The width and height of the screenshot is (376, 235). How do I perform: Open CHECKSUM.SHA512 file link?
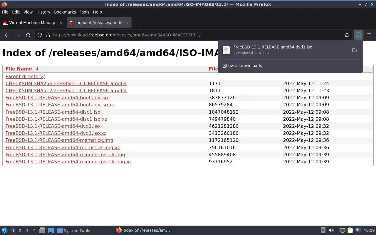(x=66, y=90)
